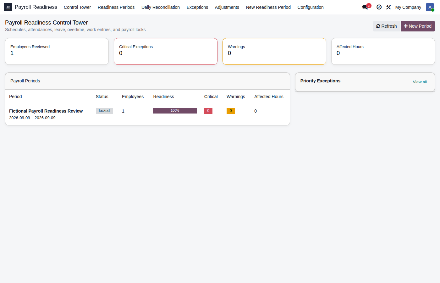Open the Fictional Payroll Readiness Review period
440x283 pixels.
tap(46, 111)
